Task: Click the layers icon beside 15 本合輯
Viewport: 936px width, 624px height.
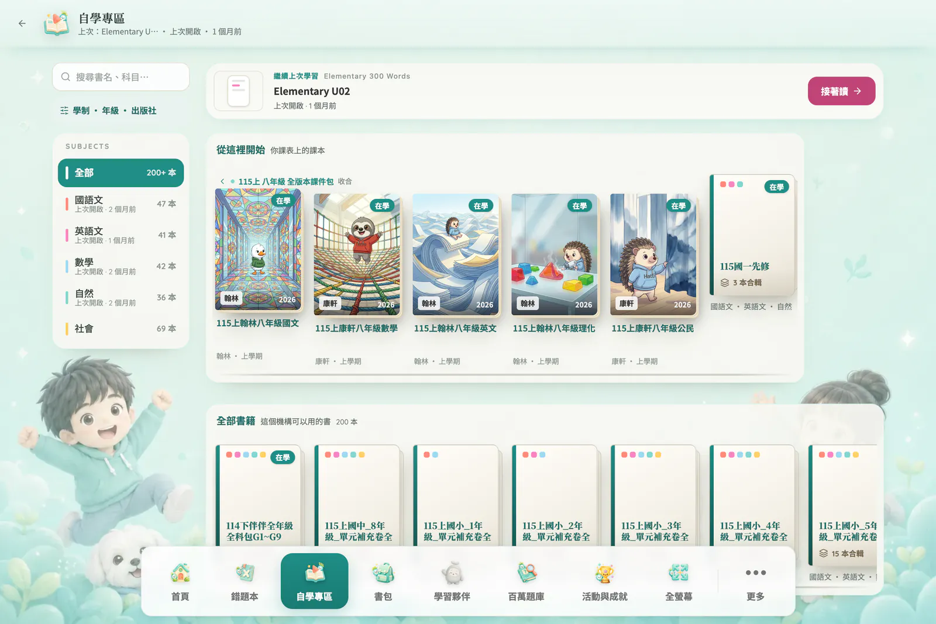Action: click(824, 553)
